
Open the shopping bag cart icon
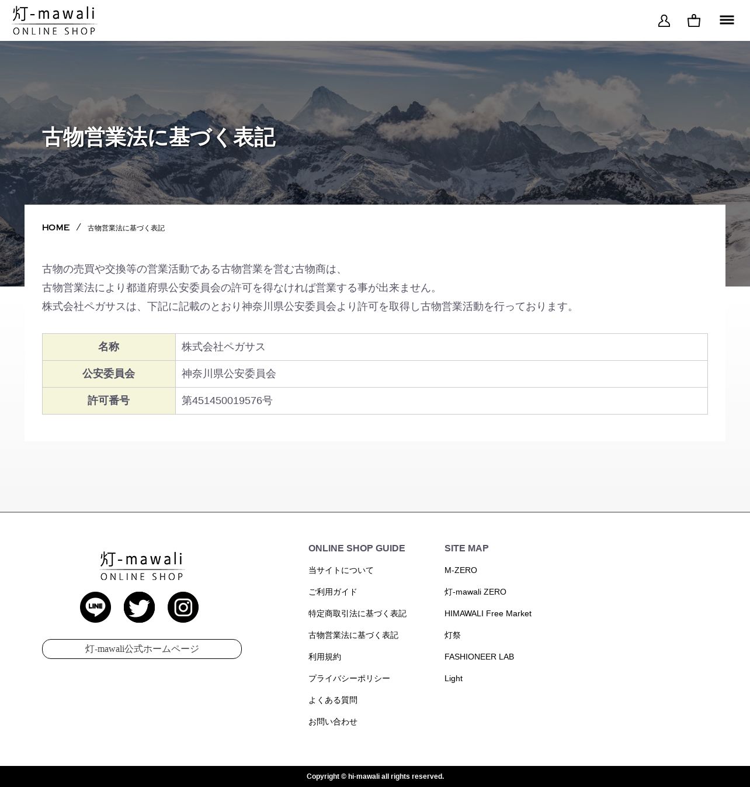694,21
